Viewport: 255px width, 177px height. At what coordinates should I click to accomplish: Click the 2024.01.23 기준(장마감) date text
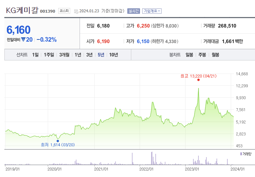(x=102, y=11)
